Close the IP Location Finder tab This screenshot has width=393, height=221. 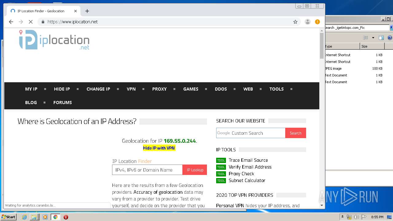(76, 11)
